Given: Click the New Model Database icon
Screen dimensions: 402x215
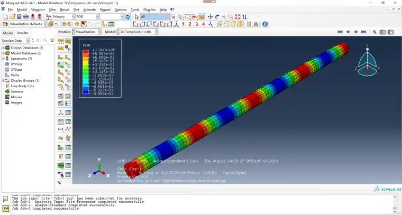Looking at the screenshot, I should tap(5, 17).
